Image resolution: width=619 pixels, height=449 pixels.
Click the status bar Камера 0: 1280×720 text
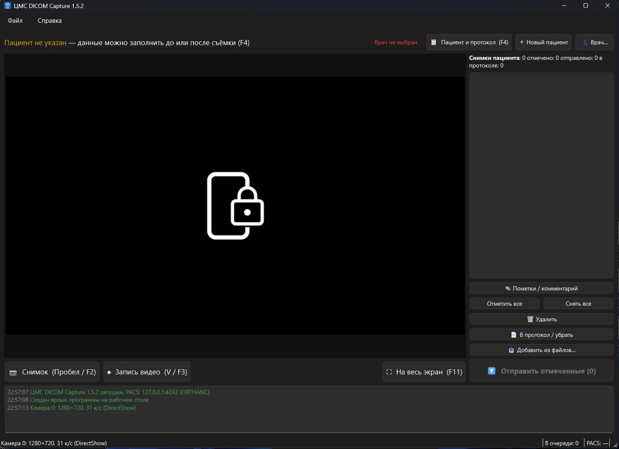pyautogui.click(x=54, y=443)
